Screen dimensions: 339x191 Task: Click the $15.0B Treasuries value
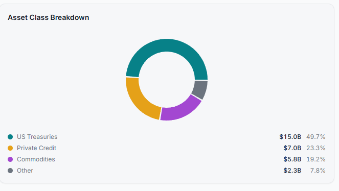290,137
